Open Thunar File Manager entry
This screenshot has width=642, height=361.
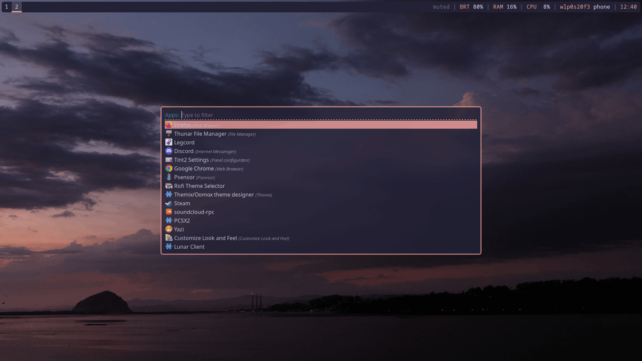[321, 134]
